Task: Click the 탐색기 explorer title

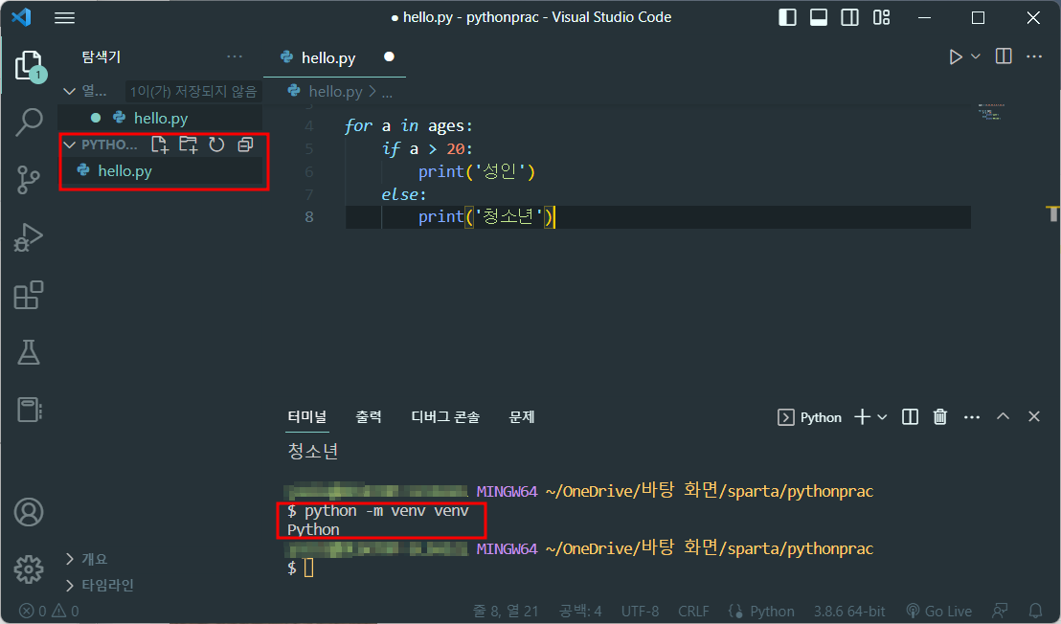Action: pos(102,56)
